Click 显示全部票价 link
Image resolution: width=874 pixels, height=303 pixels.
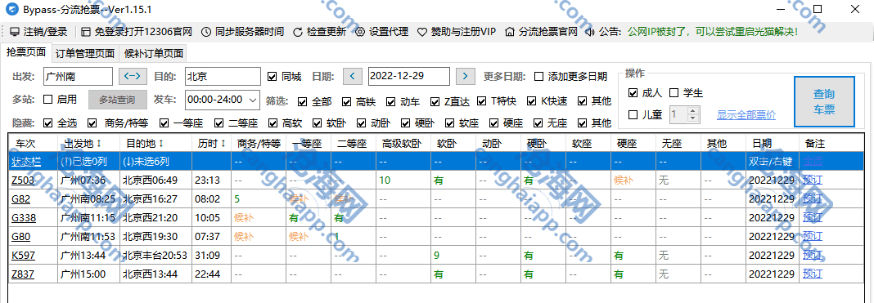746,115
